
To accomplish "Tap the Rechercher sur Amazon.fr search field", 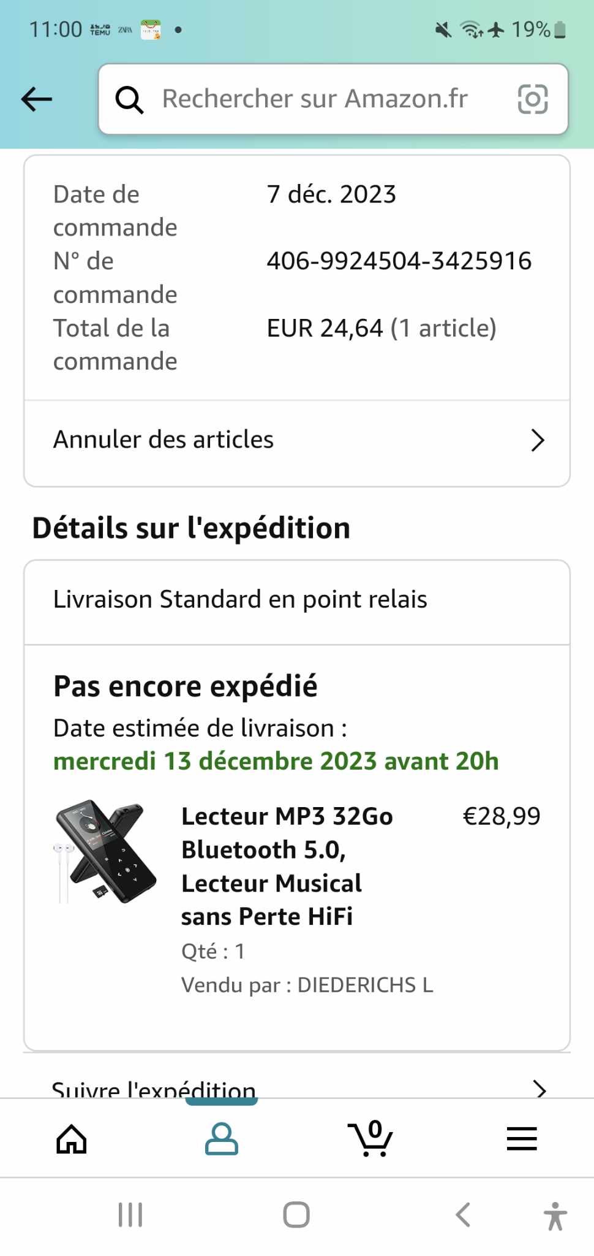I will coord(315,99).
